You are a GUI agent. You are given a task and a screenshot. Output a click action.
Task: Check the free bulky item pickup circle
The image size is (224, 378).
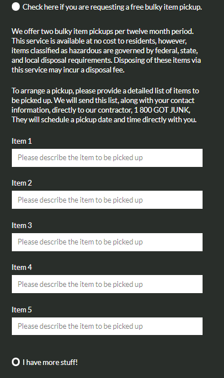click(x=16, y=7)
